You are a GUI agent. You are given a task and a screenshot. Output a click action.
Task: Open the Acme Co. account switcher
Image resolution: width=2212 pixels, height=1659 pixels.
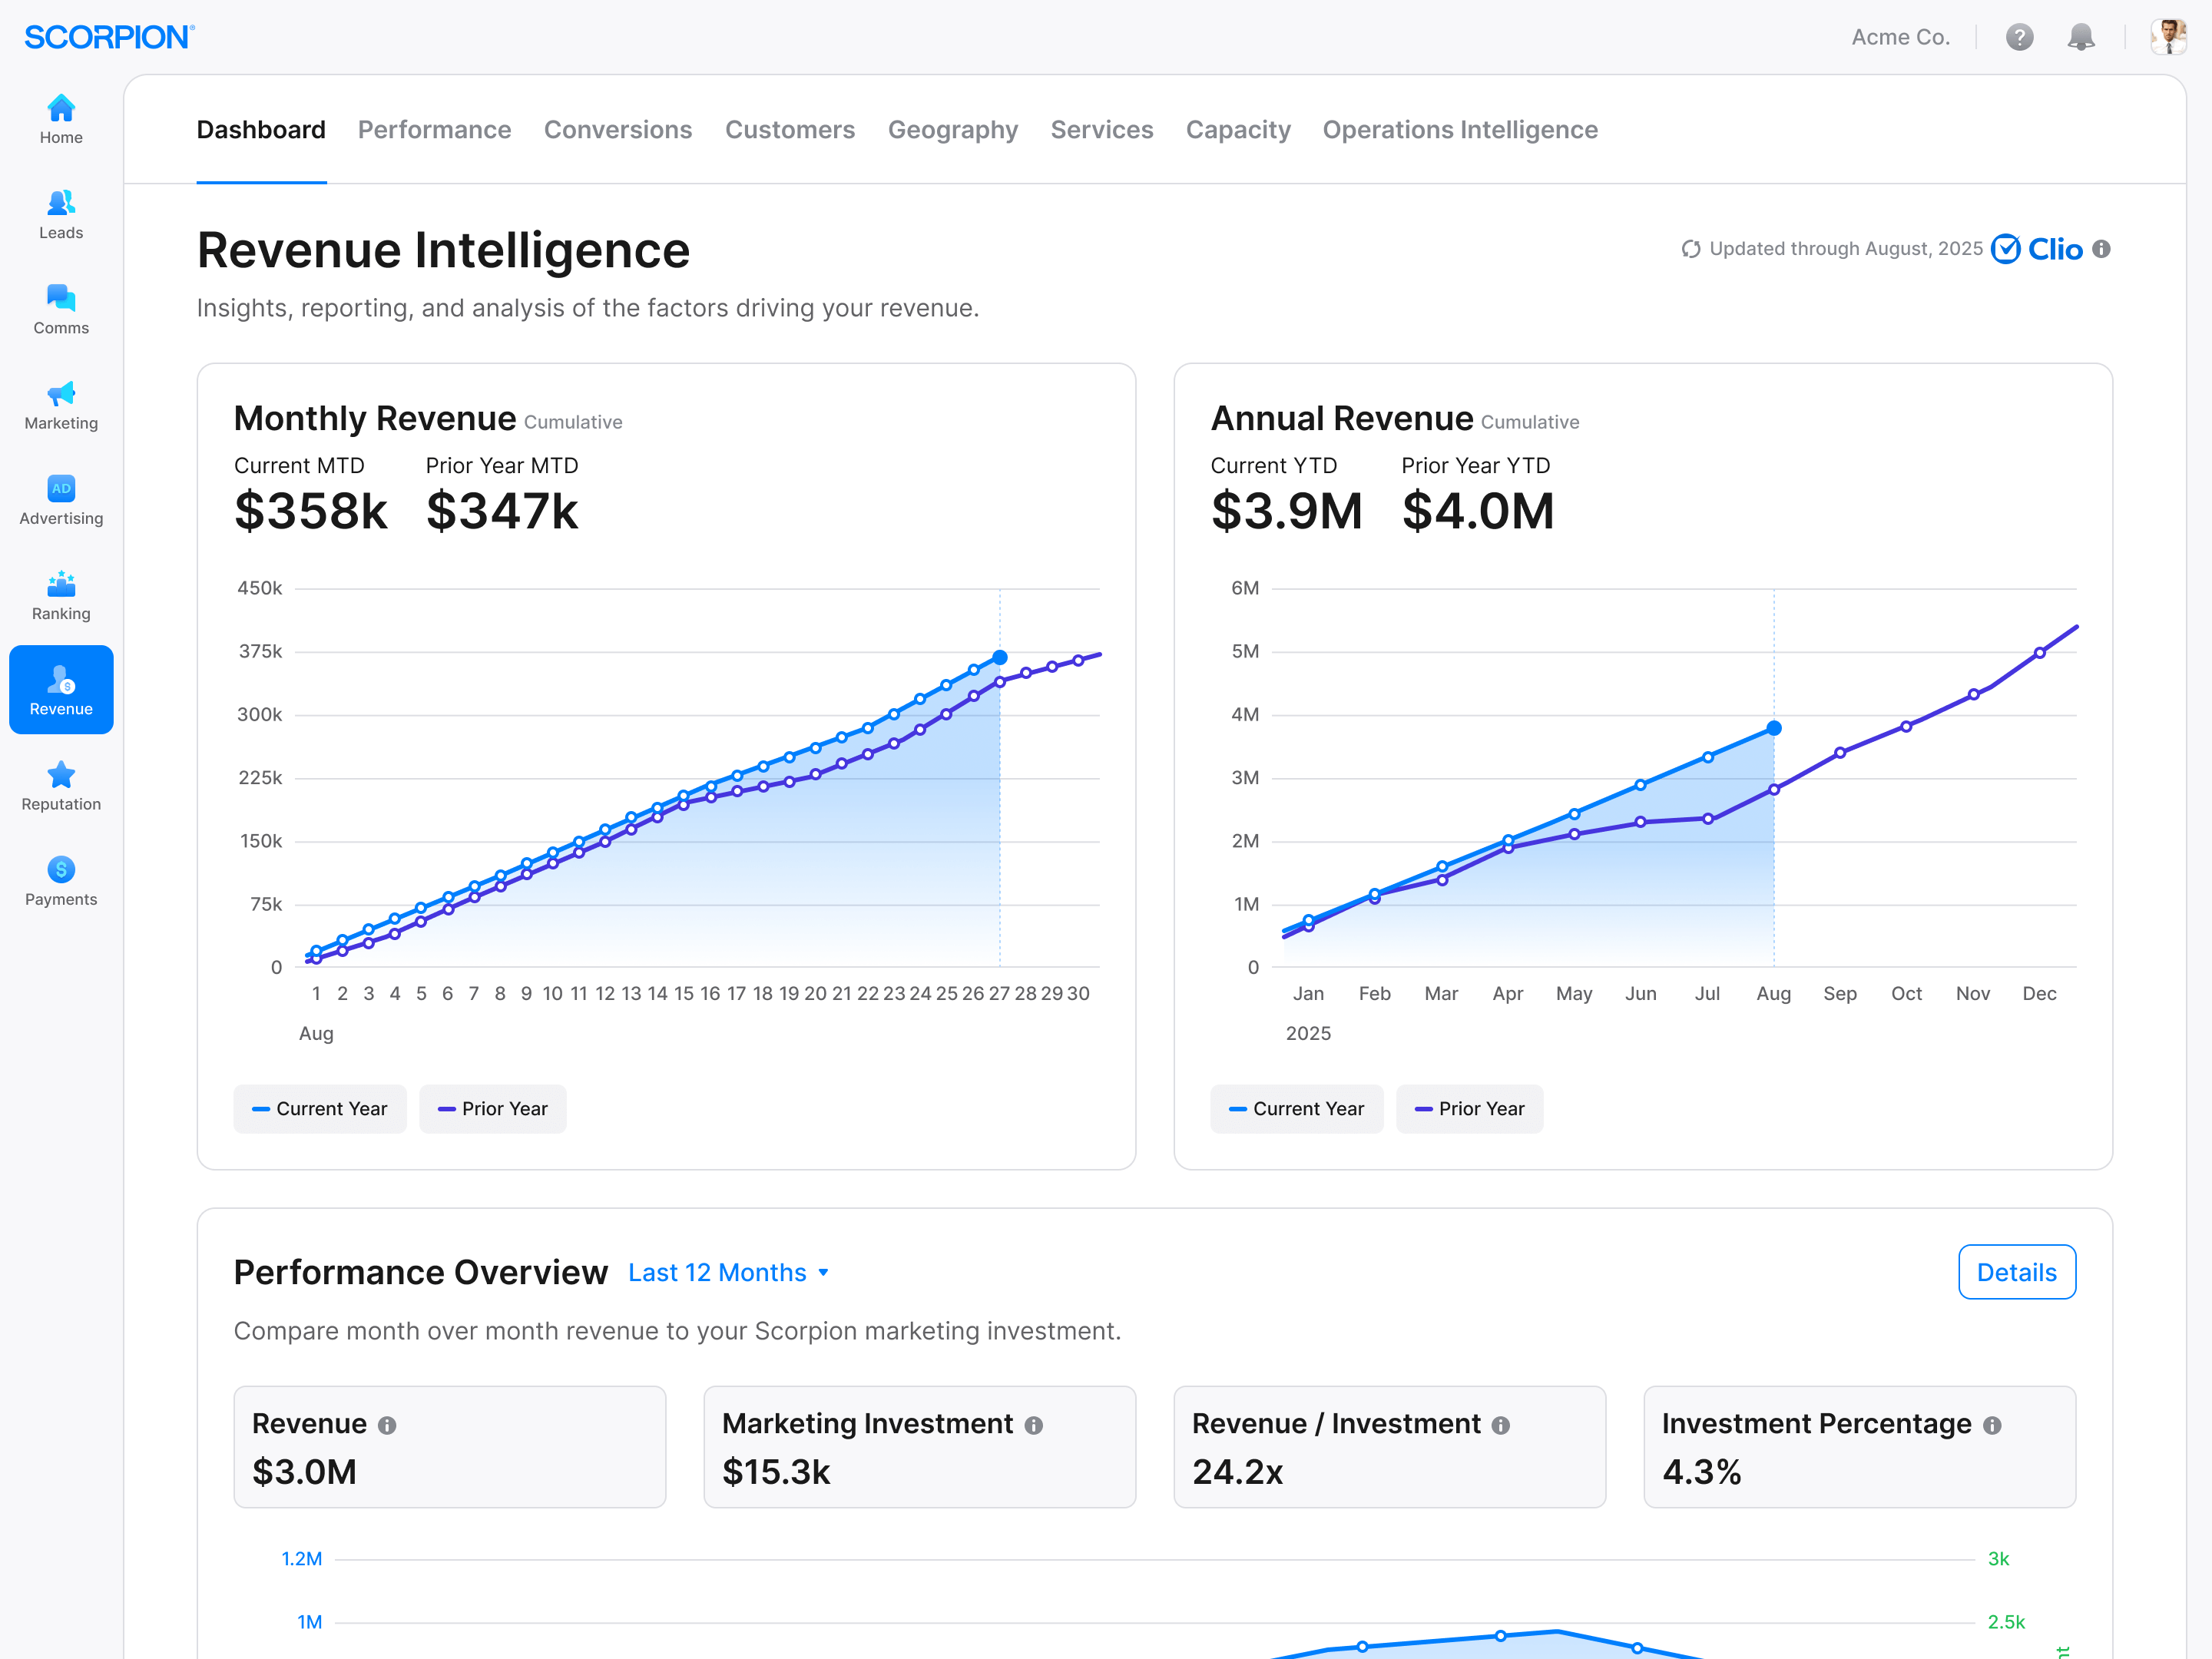point(1900,38)
